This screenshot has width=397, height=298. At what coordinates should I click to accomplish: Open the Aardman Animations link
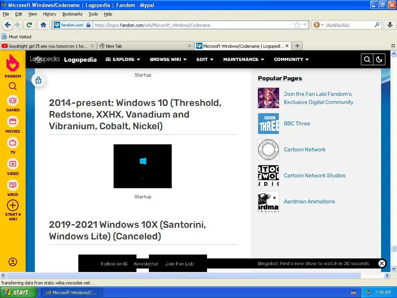[x=309, y=201]
